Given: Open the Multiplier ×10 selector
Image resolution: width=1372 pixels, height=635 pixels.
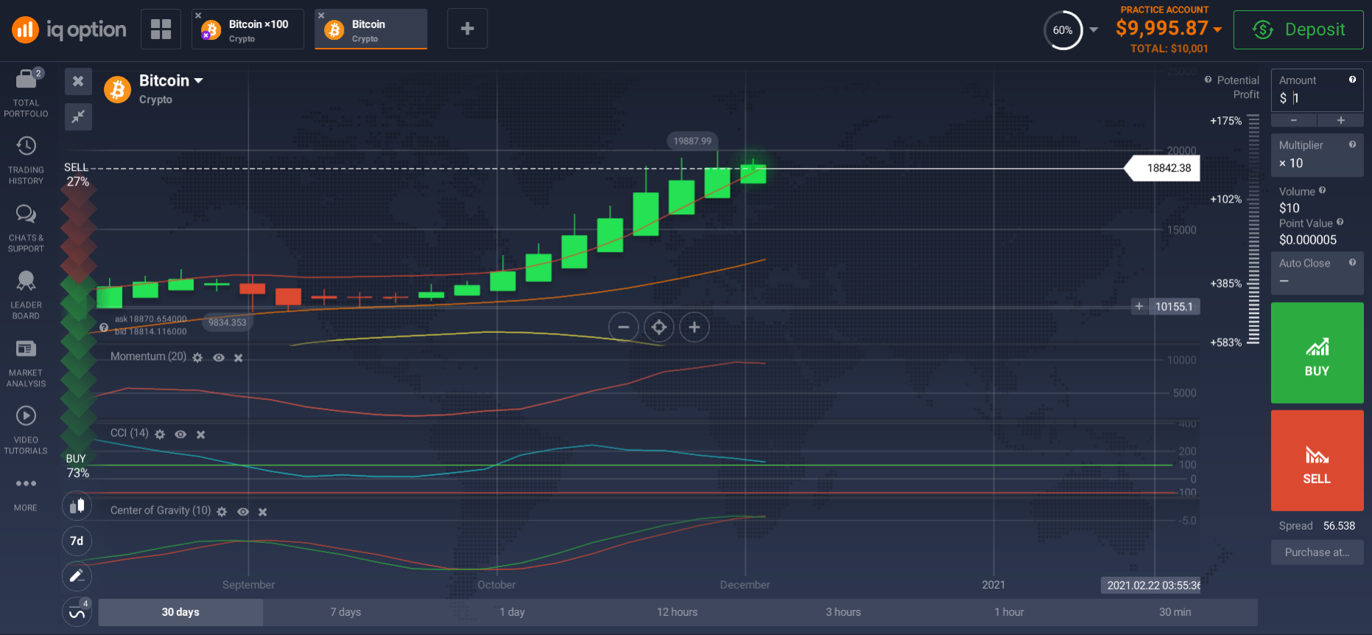Looking at the screenshot, I should tap(1318, 155).
